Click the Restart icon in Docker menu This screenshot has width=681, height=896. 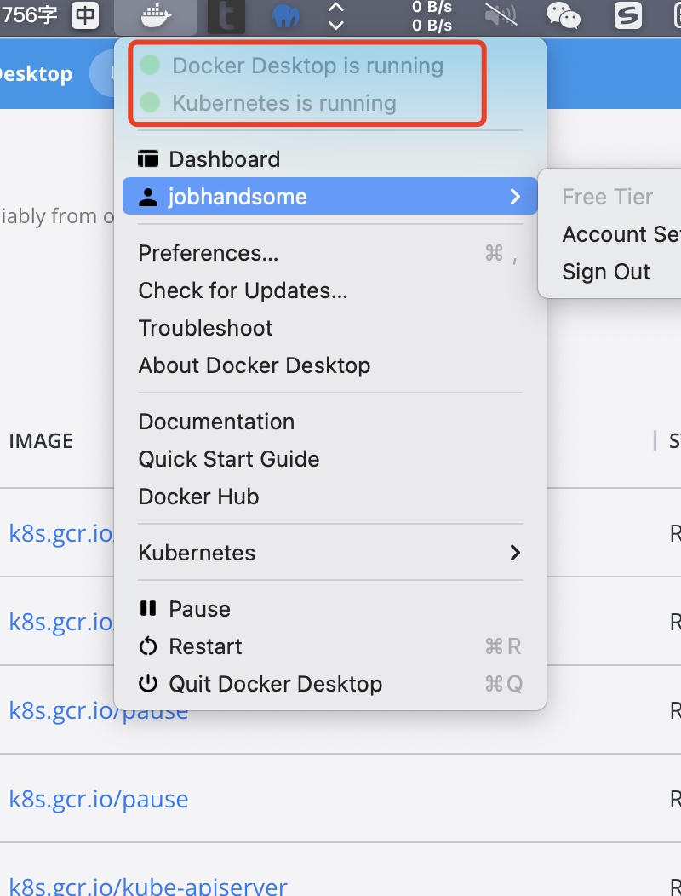147,646
